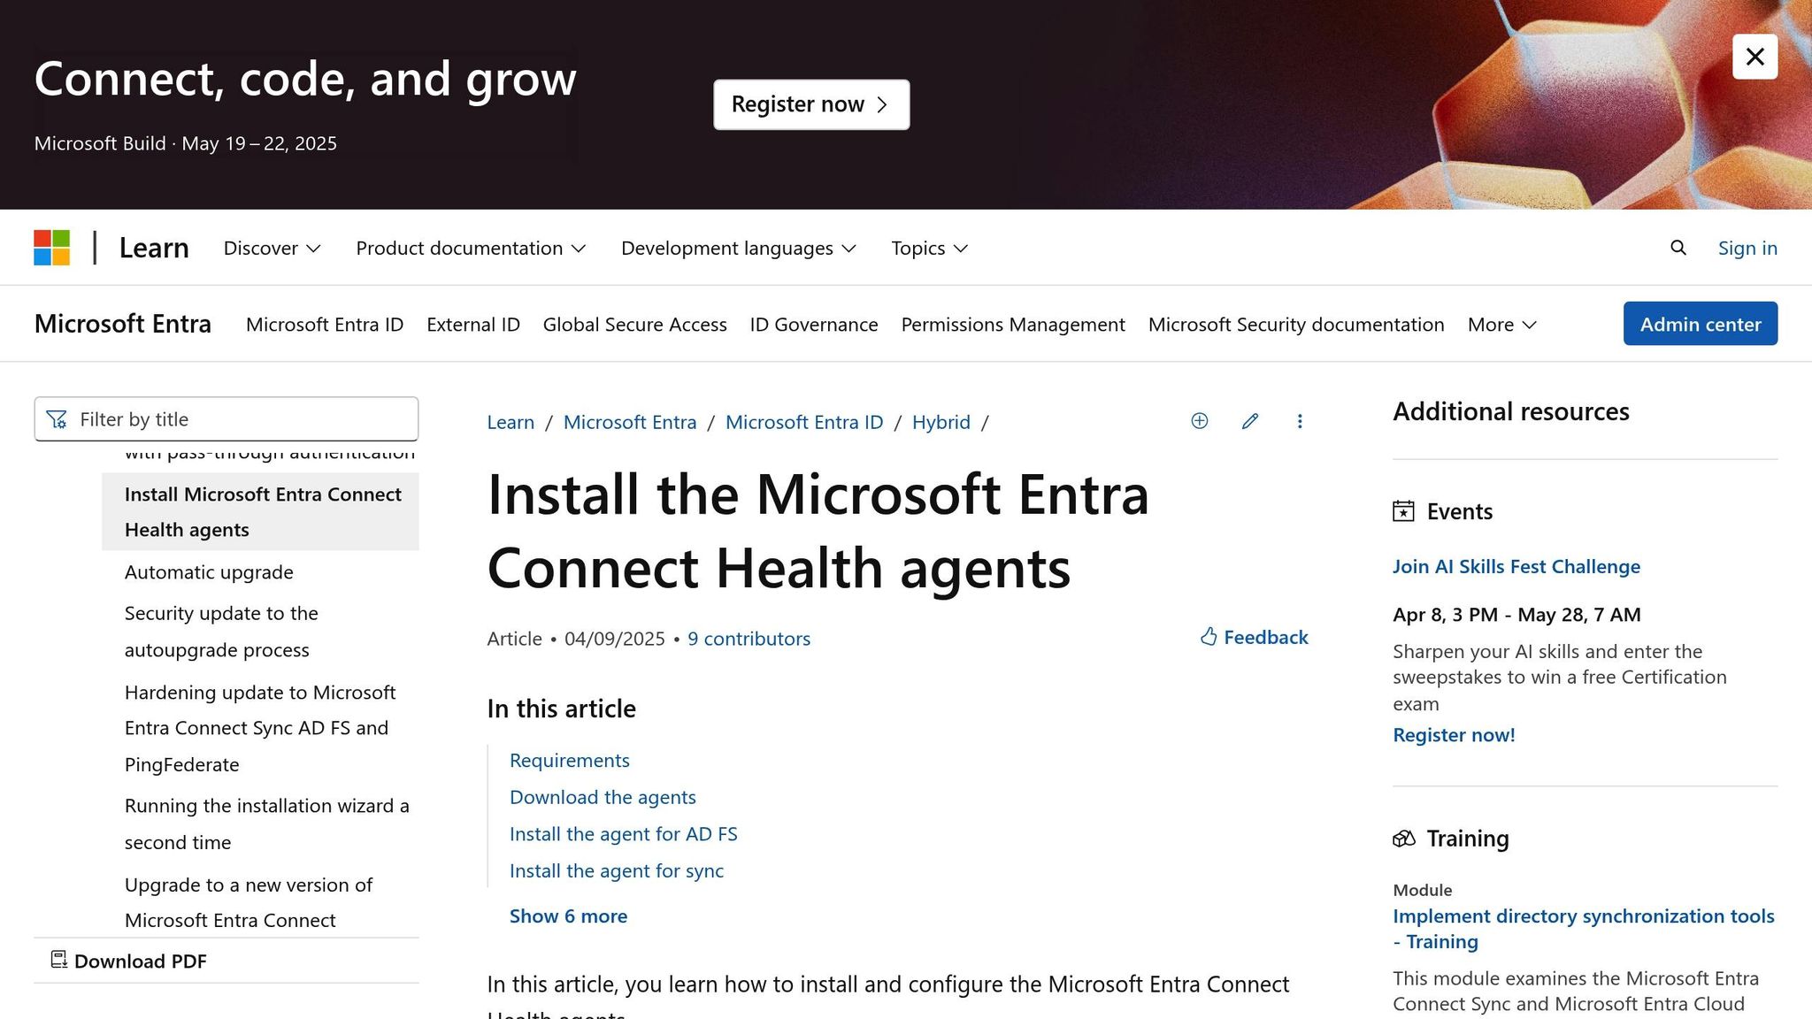The image size is (1812, 1019).
Task: Jump to Install the agent for sync
Action: coord(617,871)
